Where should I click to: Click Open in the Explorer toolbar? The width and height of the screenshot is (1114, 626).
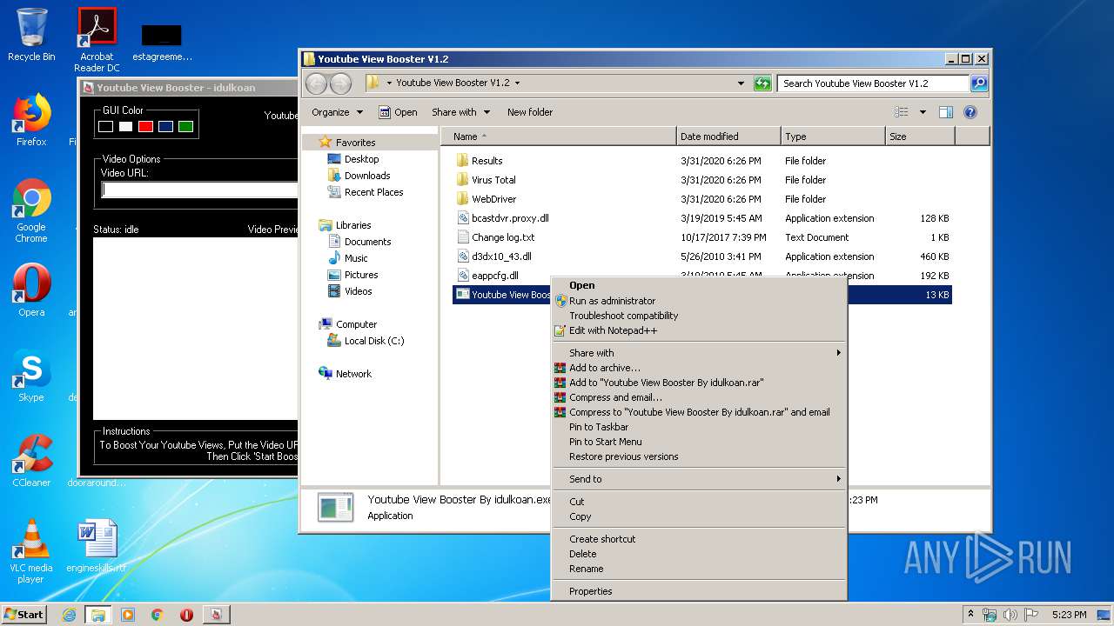click(x=398, y=112)
